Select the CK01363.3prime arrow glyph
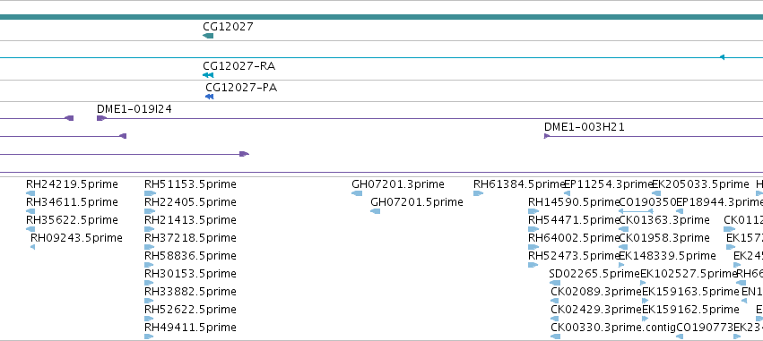 (623, 229)
